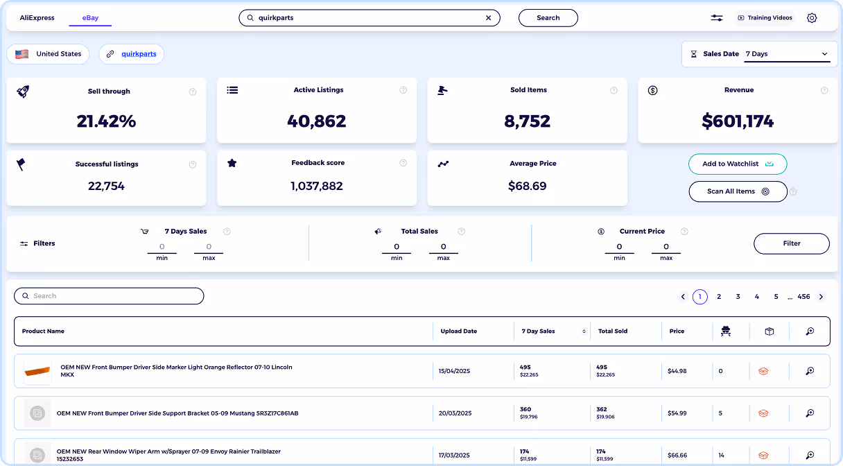
Task: Select United States country chip
Action: (x=48, y=54)
